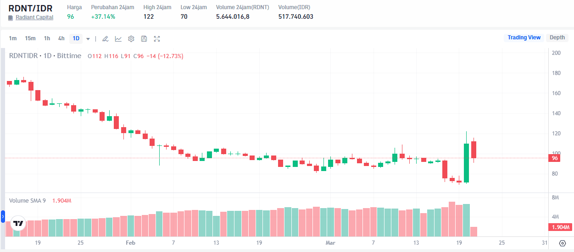Toggle fullscreen chart mode
This screenshot has width=574, height=252.
coord(157,39)
